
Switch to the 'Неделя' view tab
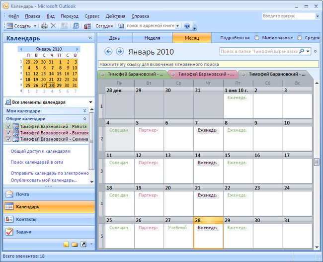coord(152,38)
